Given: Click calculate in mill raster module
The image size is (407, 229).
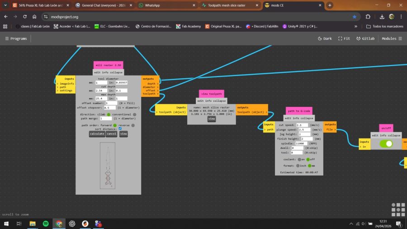Looking at the screenshot, I should pyautogui.click(x=97, y=134).
